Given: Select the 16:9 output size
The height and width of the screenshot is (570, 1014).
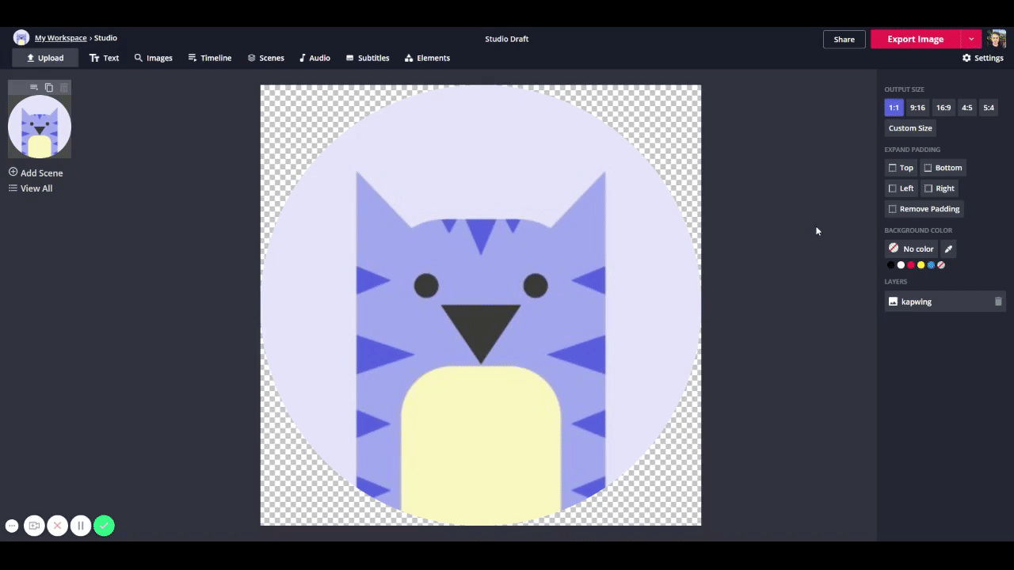Looking at the screenshot, I should [x=943, y=108].
